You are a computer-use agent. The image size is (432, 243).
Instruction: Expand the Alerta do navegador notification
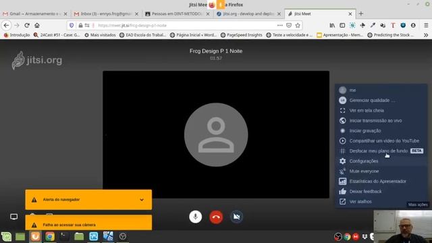click(142, 200)
